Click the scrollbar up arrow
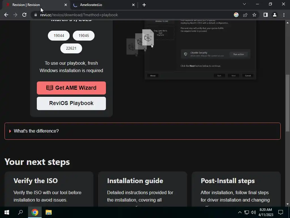The image size is (290, 218). [x=287, y=23]
